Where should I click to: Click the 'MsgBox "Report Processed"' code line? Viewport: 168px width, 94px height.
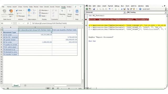point(101,37)
